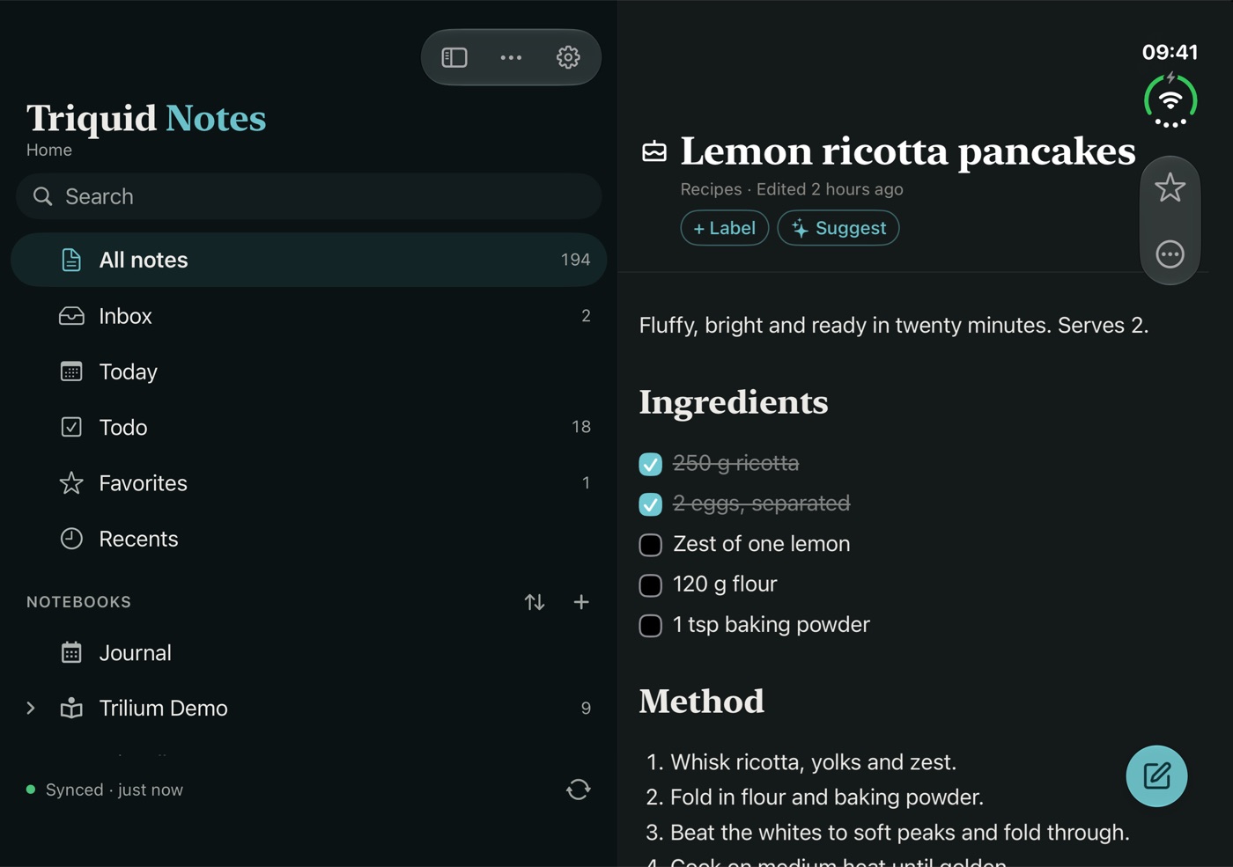Tick the 120 g flour checkbox

tap(650, 585)
